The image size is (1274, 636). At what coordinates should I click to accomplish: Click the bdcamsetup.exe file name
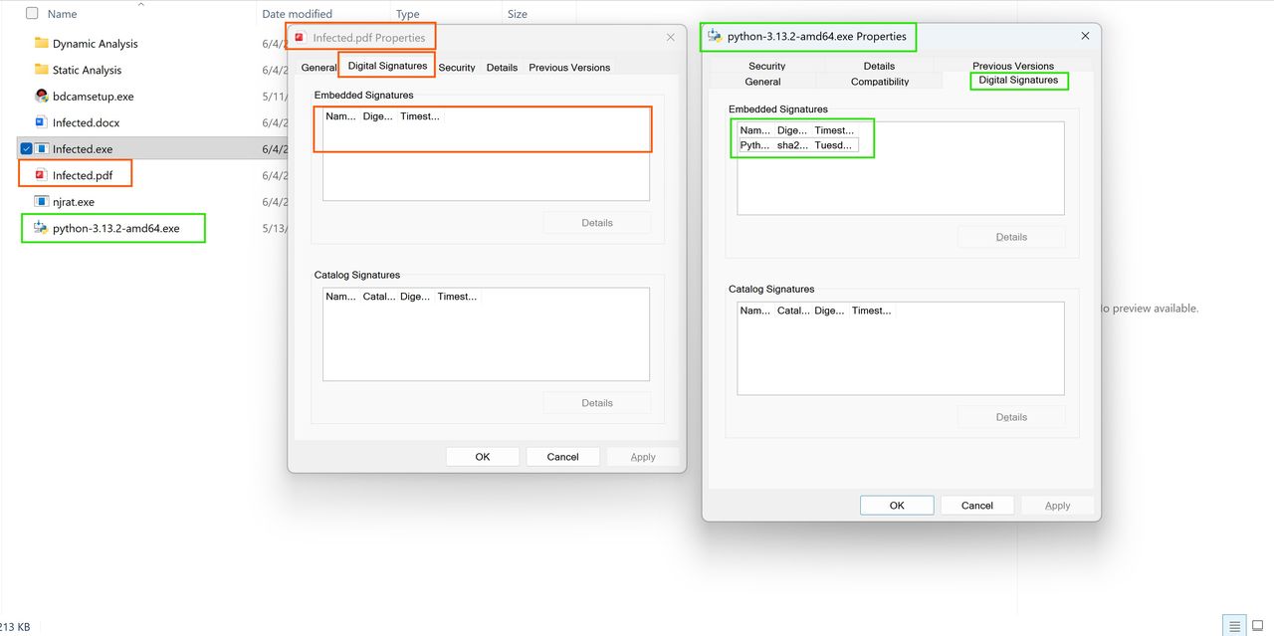[x=94, y=97]
